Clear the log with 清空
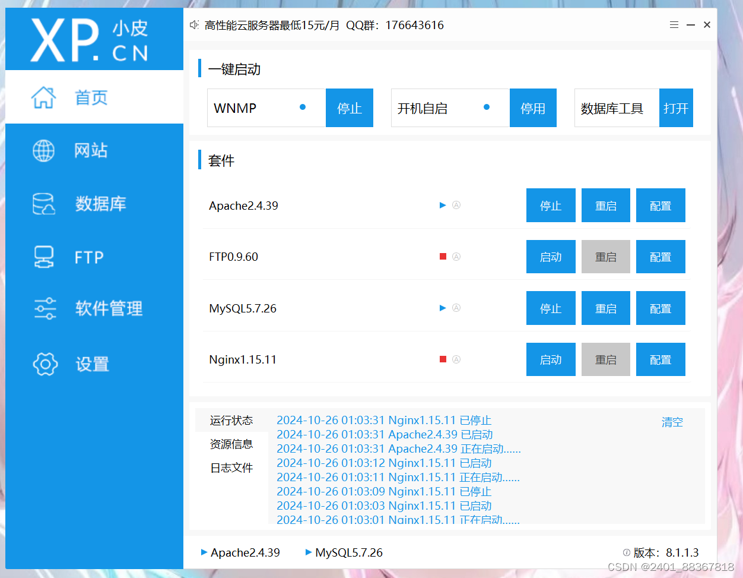743x578 pixels. [x=672, y=422]
